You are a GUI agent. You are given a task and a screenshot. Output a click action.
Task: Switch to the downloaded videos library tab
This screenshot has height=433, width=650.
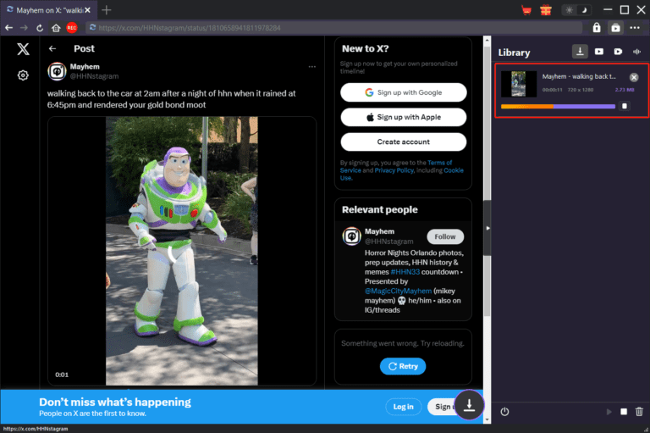pyautogui.click(x=599, y=52)
